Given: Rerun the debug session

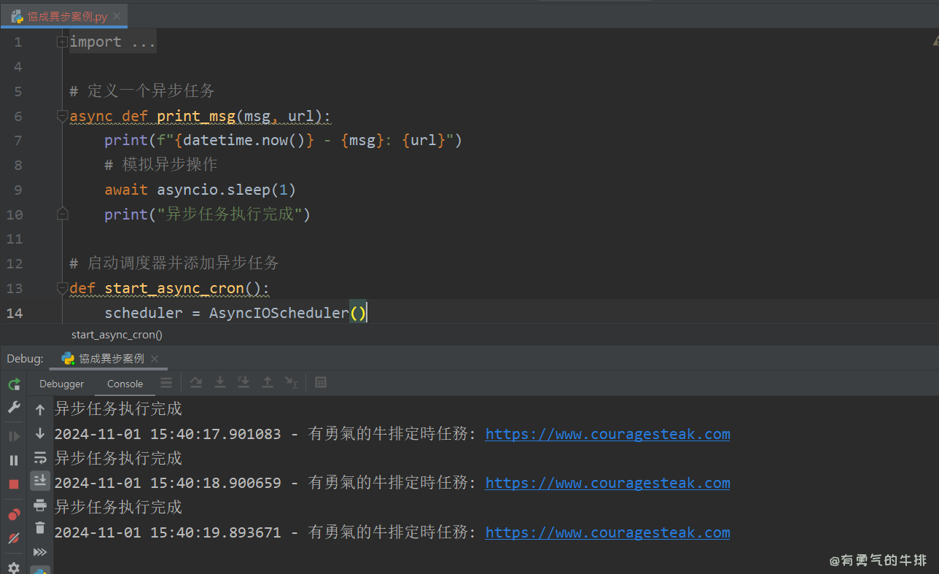Looking at the screenshot, I should (13, 384).
